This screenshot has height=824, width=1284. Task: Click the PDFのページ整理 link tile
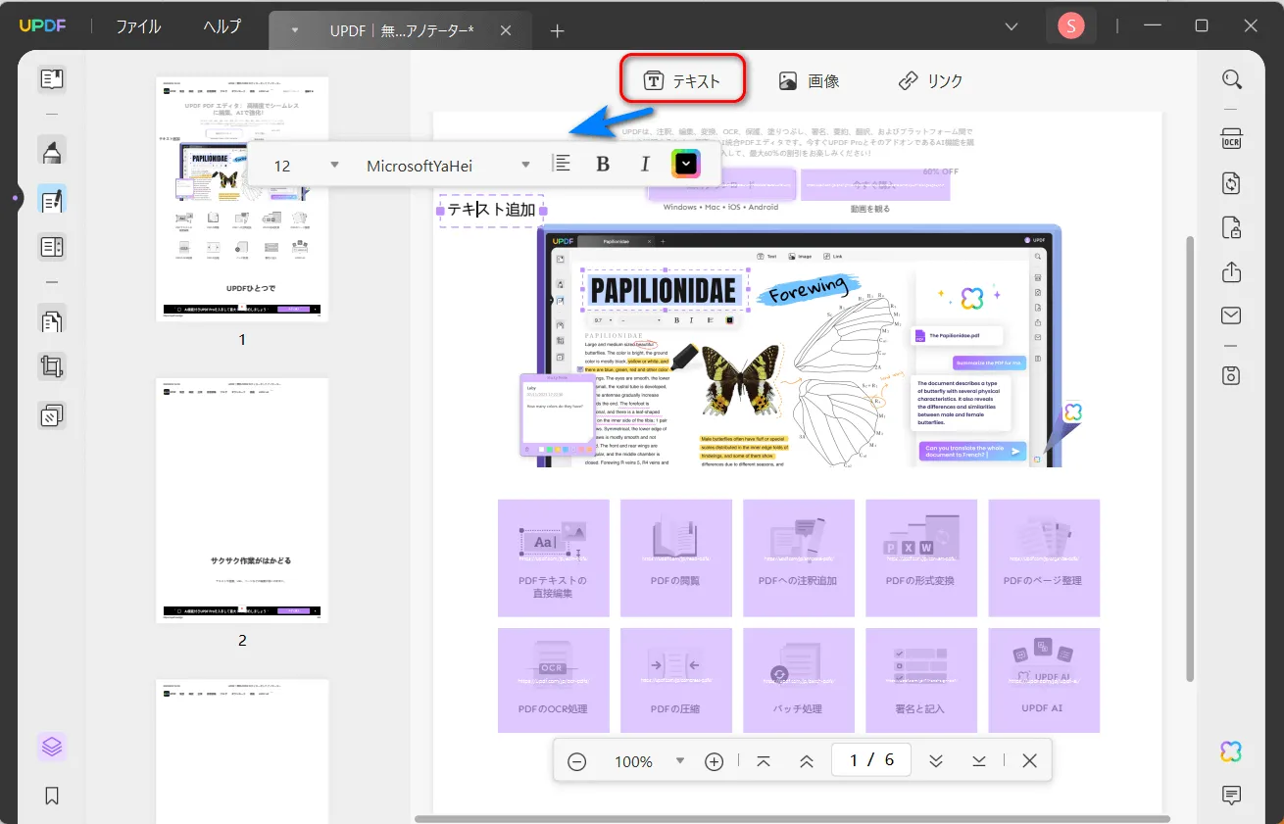click(x=1044, y=558)
